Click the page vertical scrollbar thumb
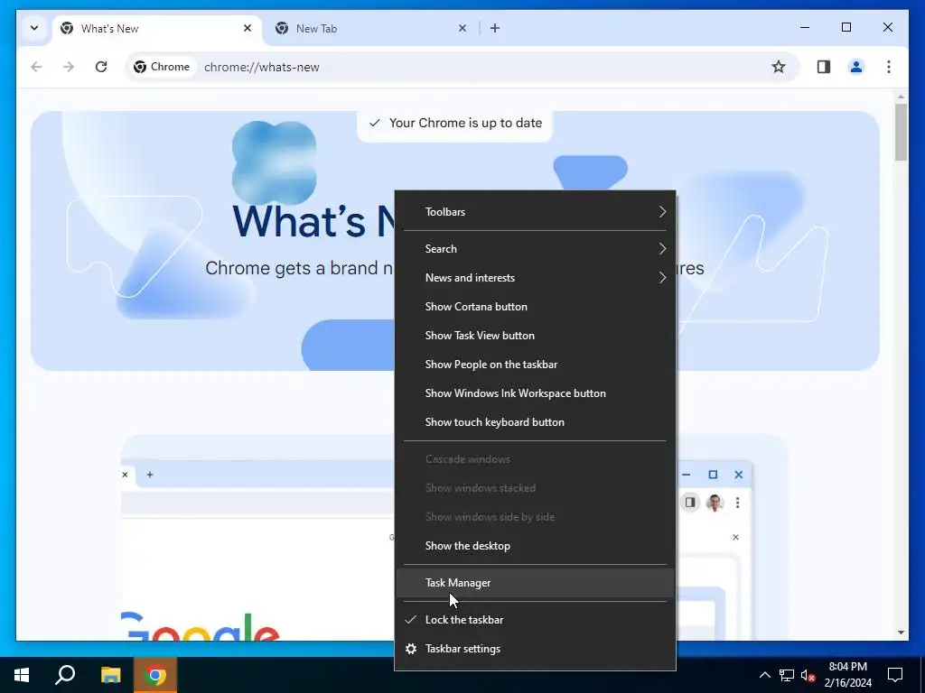Viewport: 925px width, 693px height. point(901,132)
